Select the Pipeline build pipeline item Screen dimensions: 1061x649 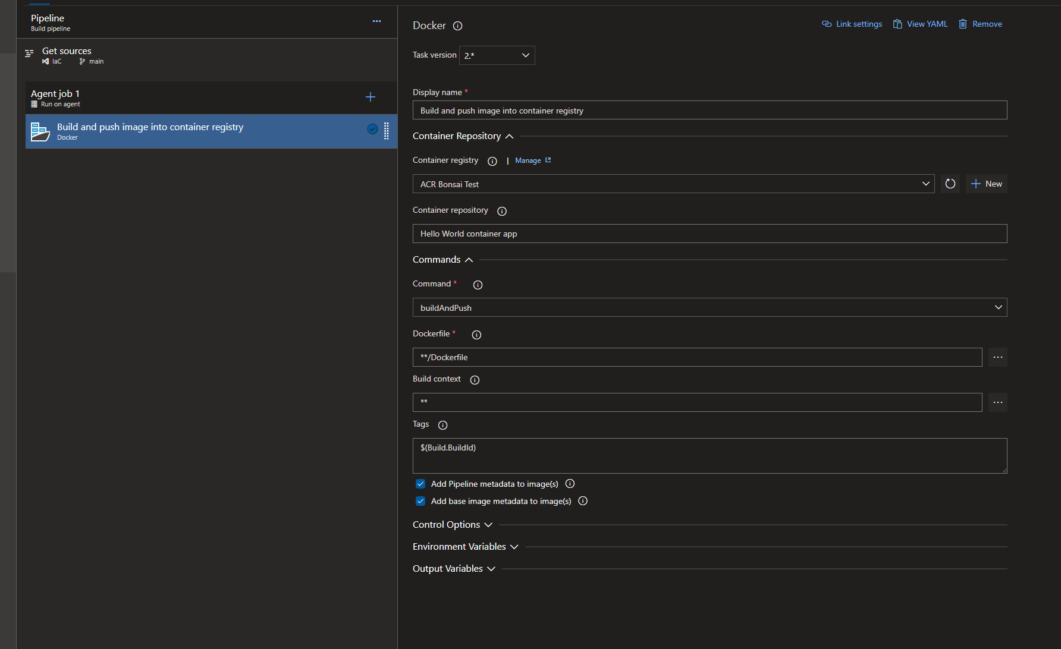coord(207,23)
